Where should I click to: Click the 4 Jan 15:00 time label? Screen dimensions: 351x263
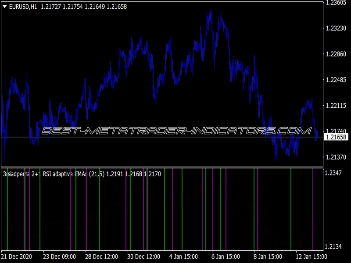click(183, 256)
